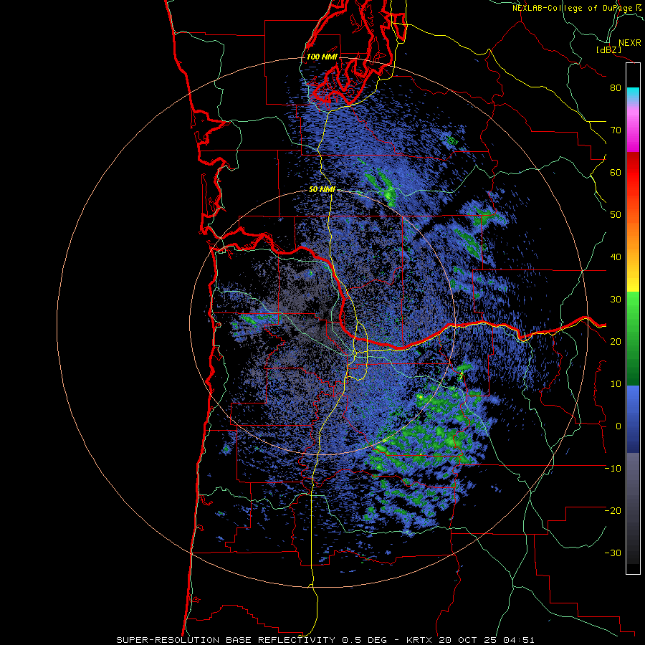Image resolution: width=645 pixels, height=645 pixels.
Task: Click the 50 value on the dBZ scale
Action: click(616, 215)
